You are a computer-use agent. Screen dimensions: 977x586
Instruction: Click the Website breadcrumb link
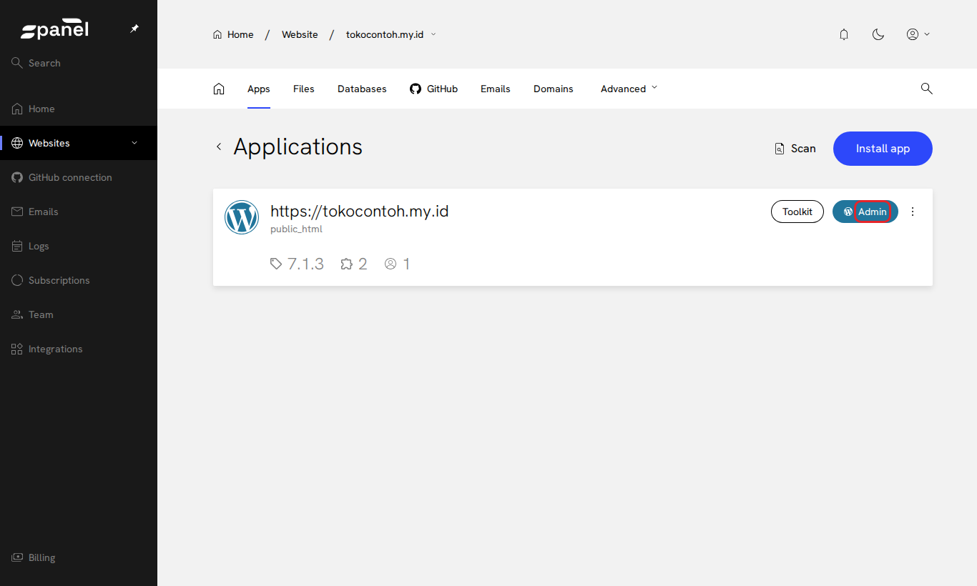(x=300, y=34)
